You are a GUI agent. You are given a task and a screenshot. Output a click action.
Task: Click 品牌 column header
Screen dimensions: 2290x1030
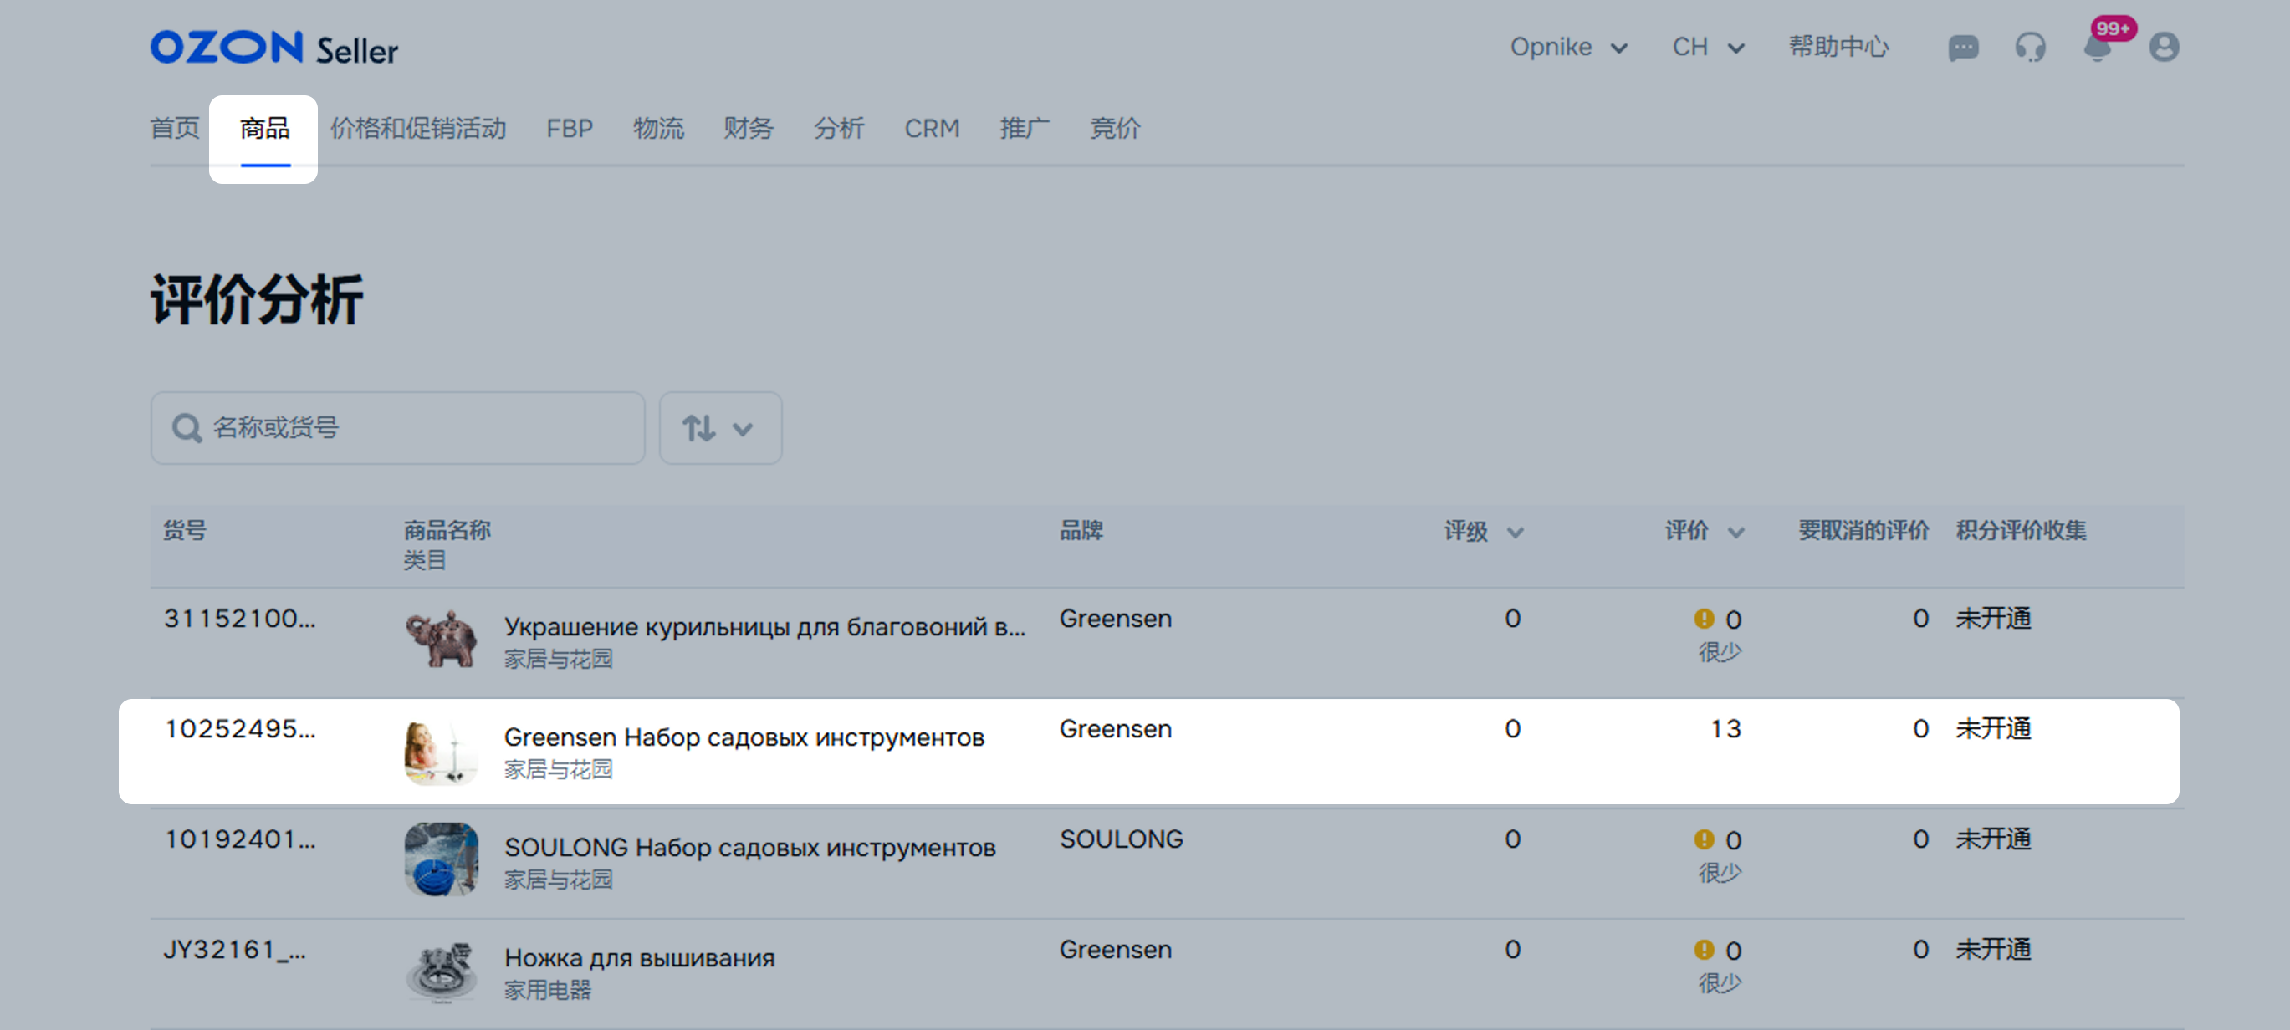coord(1081,531)
